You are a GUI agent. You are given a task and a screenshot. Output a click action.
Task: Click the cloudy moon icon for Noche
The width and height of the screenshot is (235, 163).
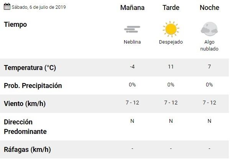tap(209, 29)
